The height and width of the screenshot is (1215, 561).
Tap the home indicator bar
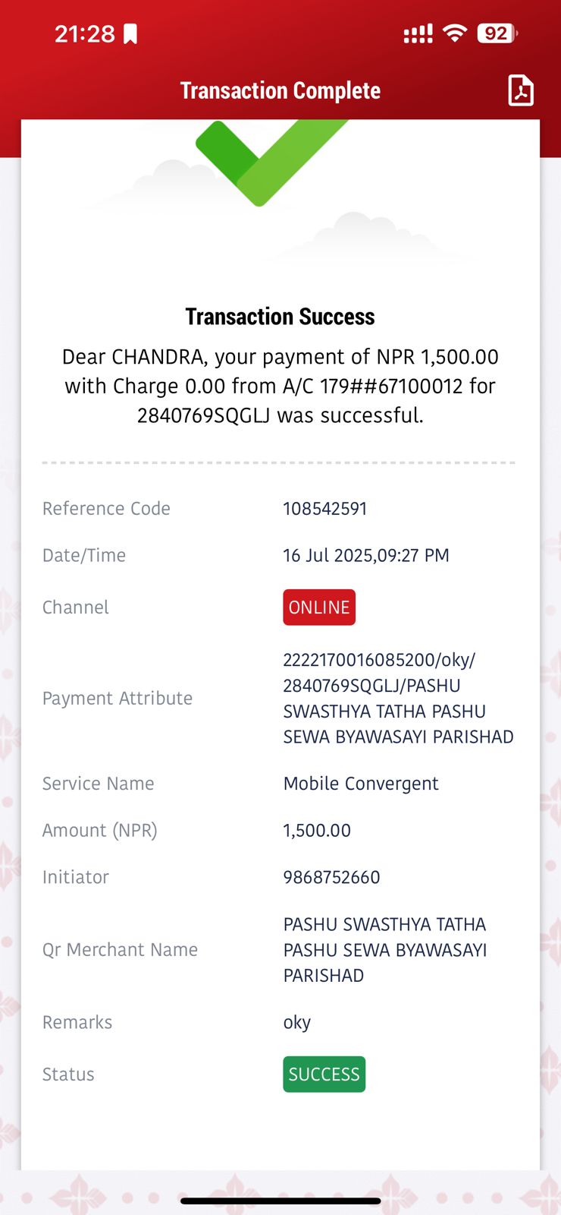click(280, 1201)
